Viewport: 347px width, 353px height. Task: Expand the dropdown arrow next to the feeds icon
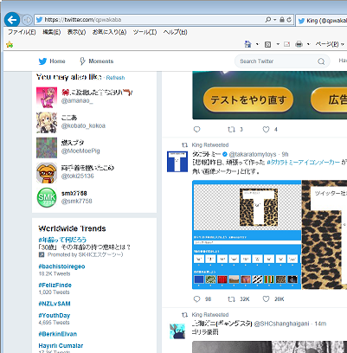pos(278,44)
